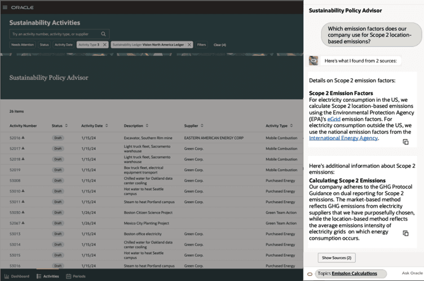424x281 pixels.
Task: Click the Ask Oracle input field
Action: click(412, 273)
